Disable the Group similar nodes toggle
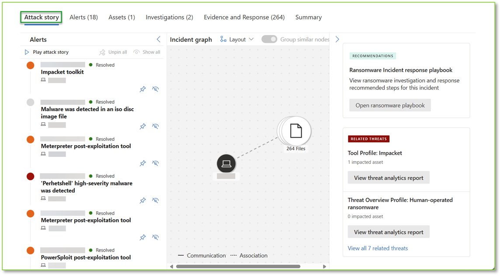 click(x=269, y=39)
